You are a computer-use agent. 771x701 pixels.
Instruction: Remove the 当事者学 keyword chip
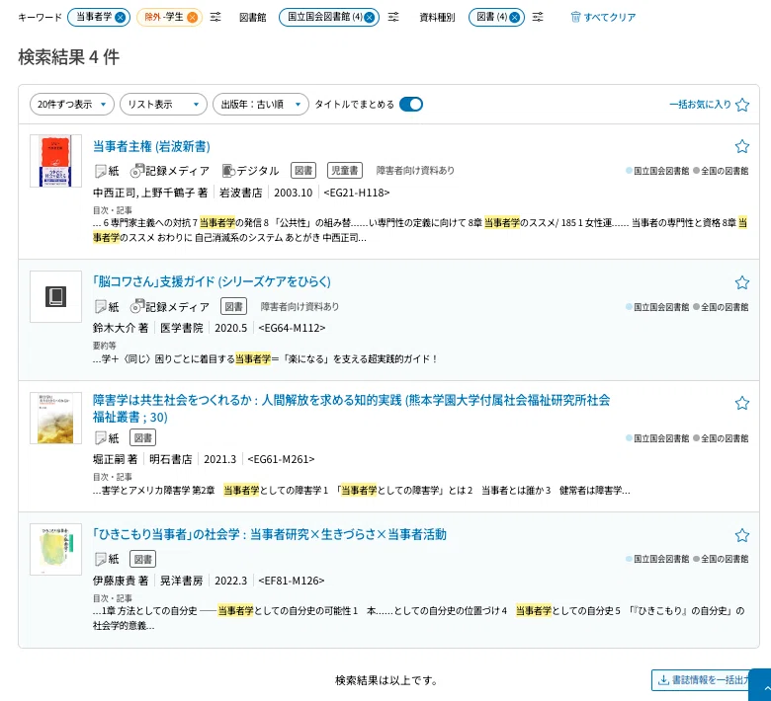(120, 17)
